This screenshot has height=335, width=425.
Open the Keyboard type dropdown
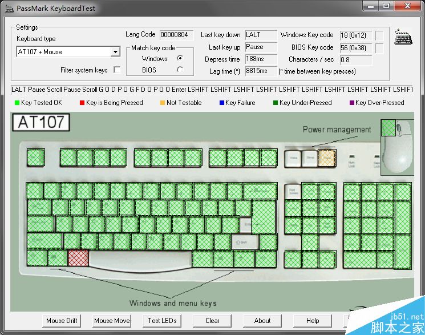pyautogui.click(x=115, y=51)
